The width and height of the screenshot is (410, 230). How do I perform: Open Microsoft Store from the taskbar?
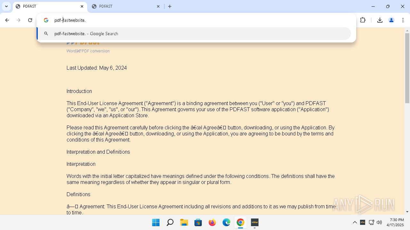coord(198,222)
